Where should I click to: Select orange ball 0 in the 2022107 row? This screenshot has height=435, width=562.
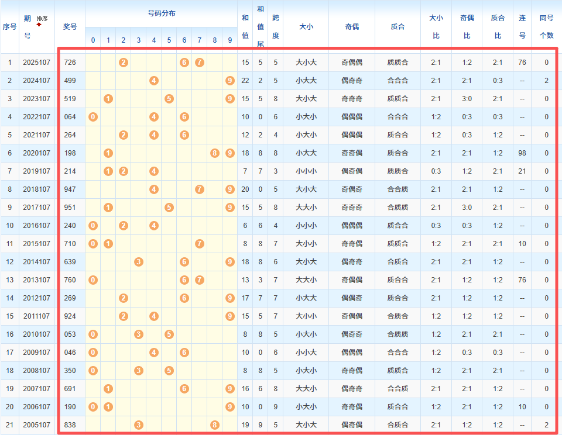93,117
